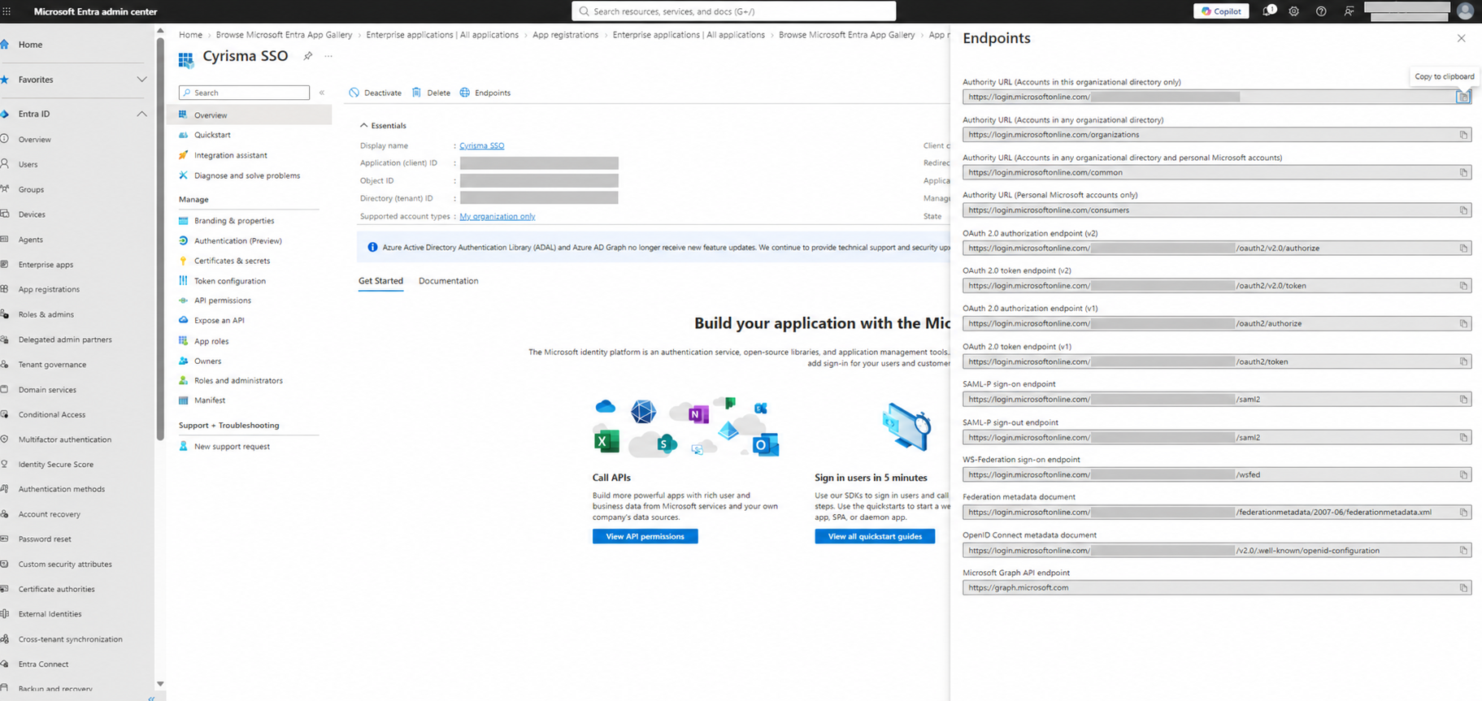
Task: Collapse the left navigation sidebar
Action: pos(151,698)
